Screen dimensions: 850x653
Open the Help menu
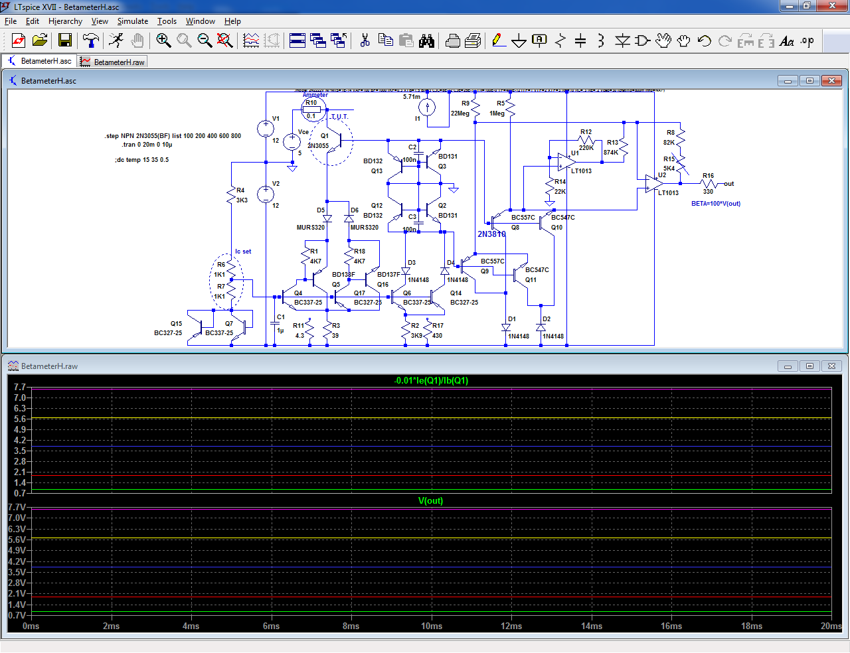click(x=232, y=21)
